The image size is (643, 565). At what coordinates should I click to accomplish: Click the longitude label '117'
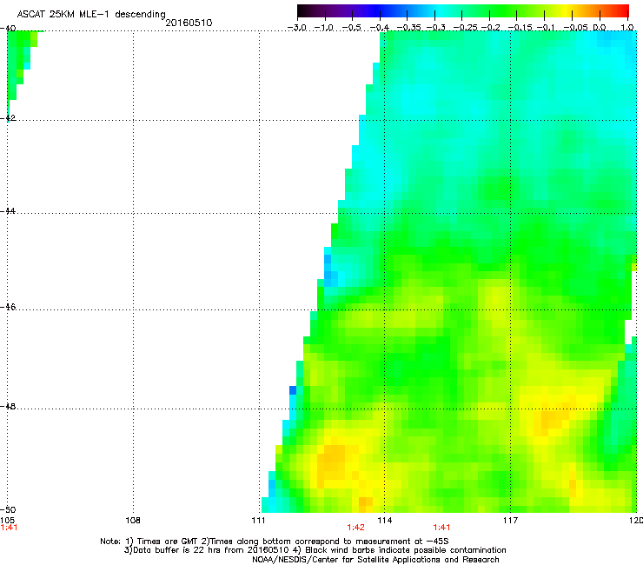(510, 521)
